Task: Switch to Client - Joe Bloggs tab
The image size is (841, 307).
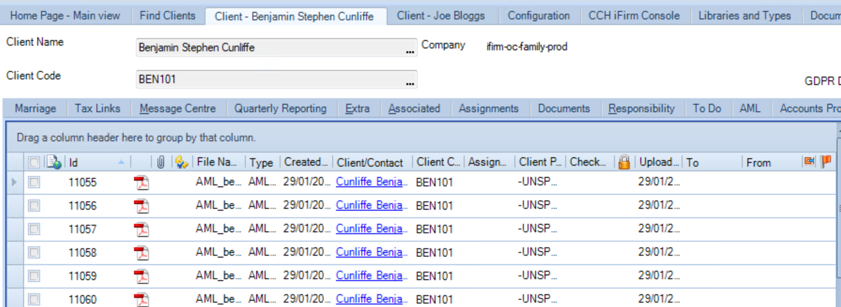Action: (441, 16)
